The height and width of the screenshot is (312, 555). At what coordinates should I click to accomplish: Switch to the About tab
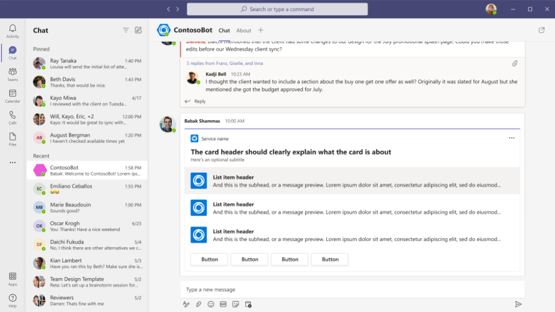point(243,30)
